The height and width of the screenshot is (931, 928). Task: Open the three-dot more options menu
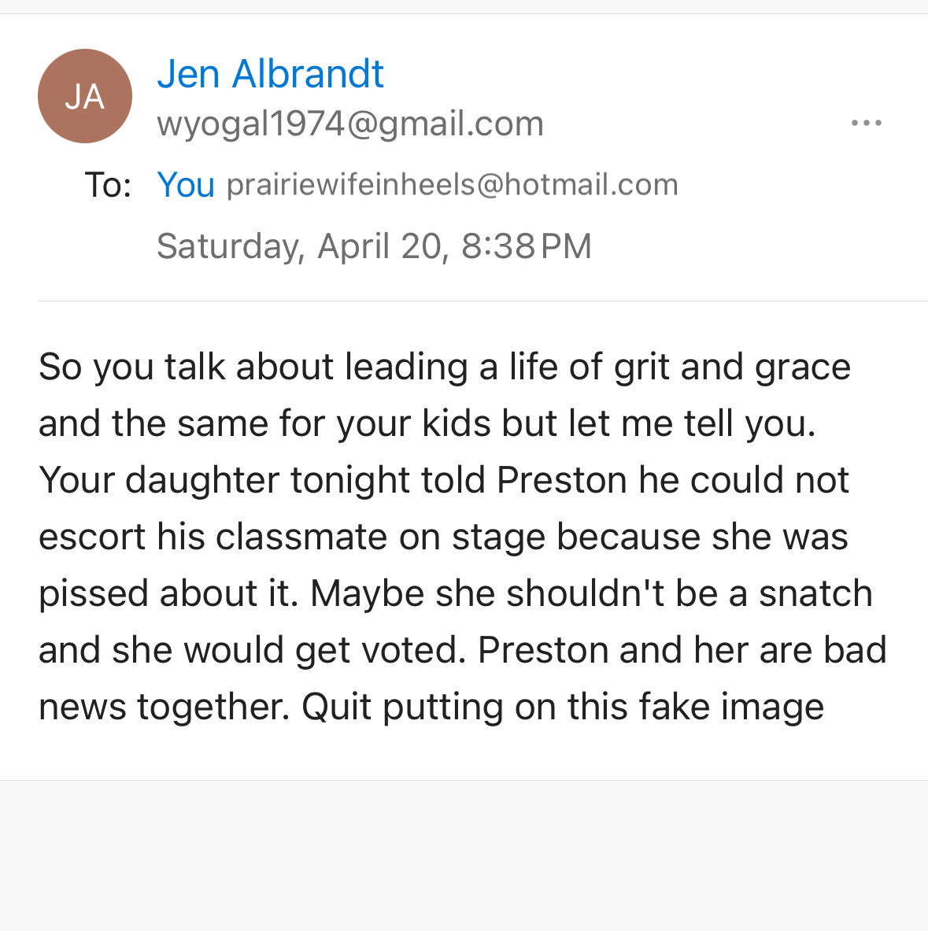pyautogui.click(x=866, y=123)
